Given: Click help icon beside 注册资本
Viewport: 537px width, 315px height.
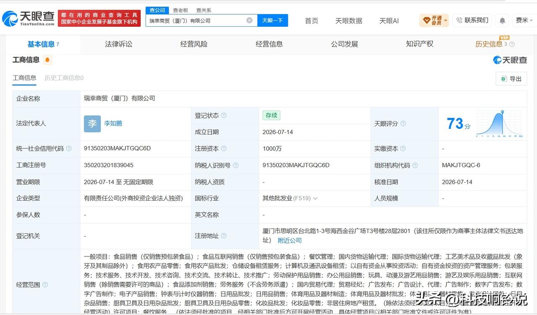Looking at the screenshot, I should point(224,149).
